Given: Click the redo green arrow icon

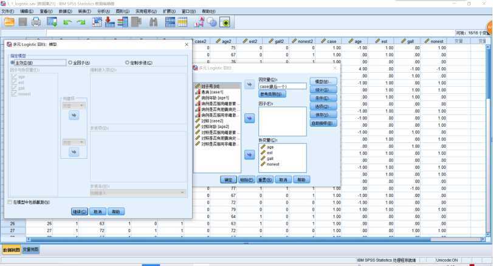Looking at the screenshot, I should coord(81,22).
